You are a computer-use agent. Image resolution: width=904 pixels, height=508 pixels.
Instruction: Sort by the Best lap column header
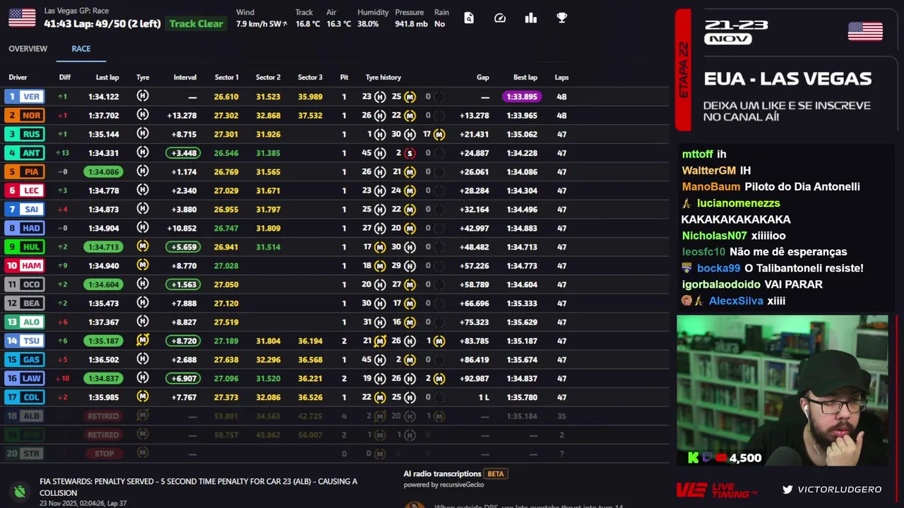coord(525,78)
